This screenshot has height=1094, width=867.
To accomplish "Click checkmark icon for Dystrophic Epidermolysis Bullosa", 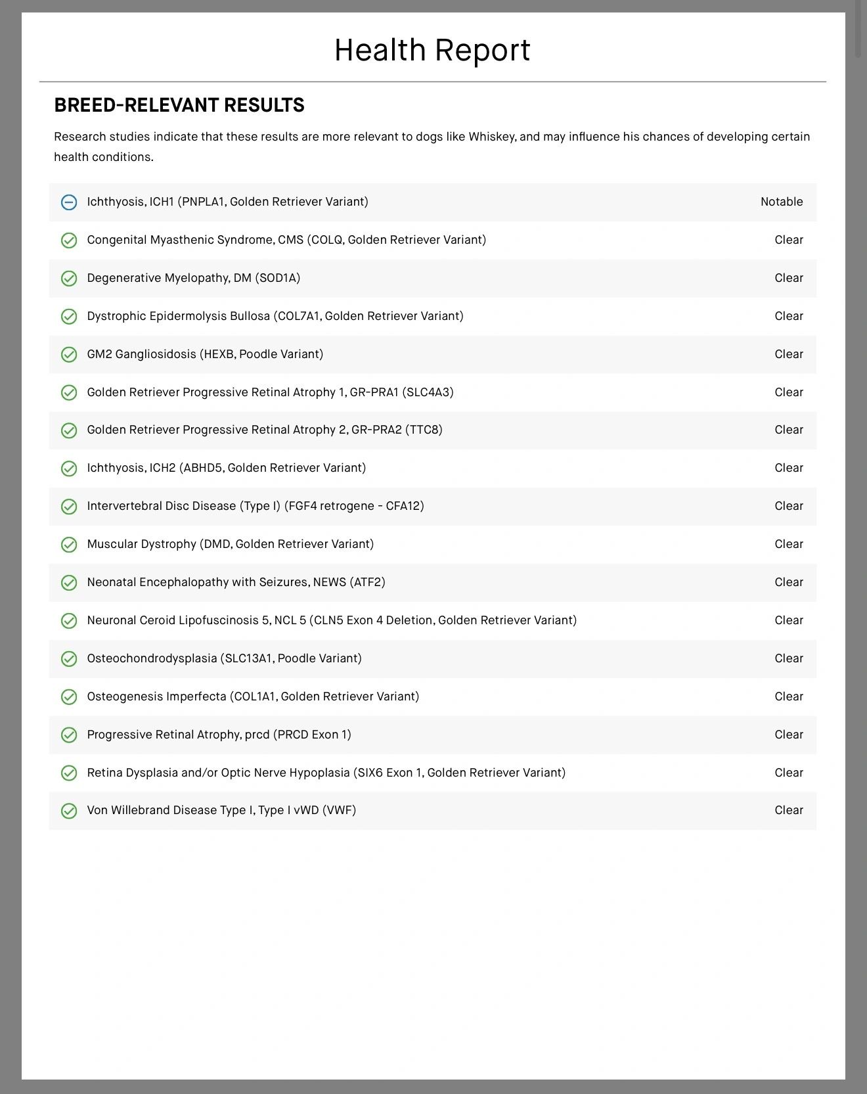I will point(69,317).
